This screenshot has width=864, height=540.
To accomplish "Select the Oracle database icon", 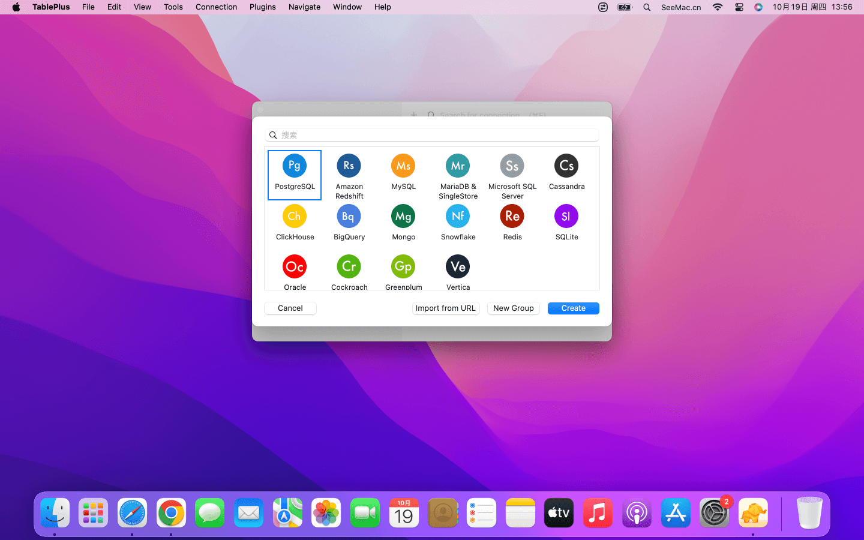I will [x=295, y=266].
